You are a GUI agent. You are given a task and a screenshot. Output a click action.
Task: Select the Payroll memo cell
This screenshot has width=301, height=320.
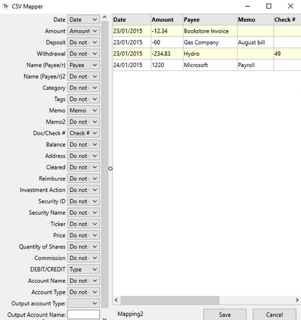[x=255, y=65]
